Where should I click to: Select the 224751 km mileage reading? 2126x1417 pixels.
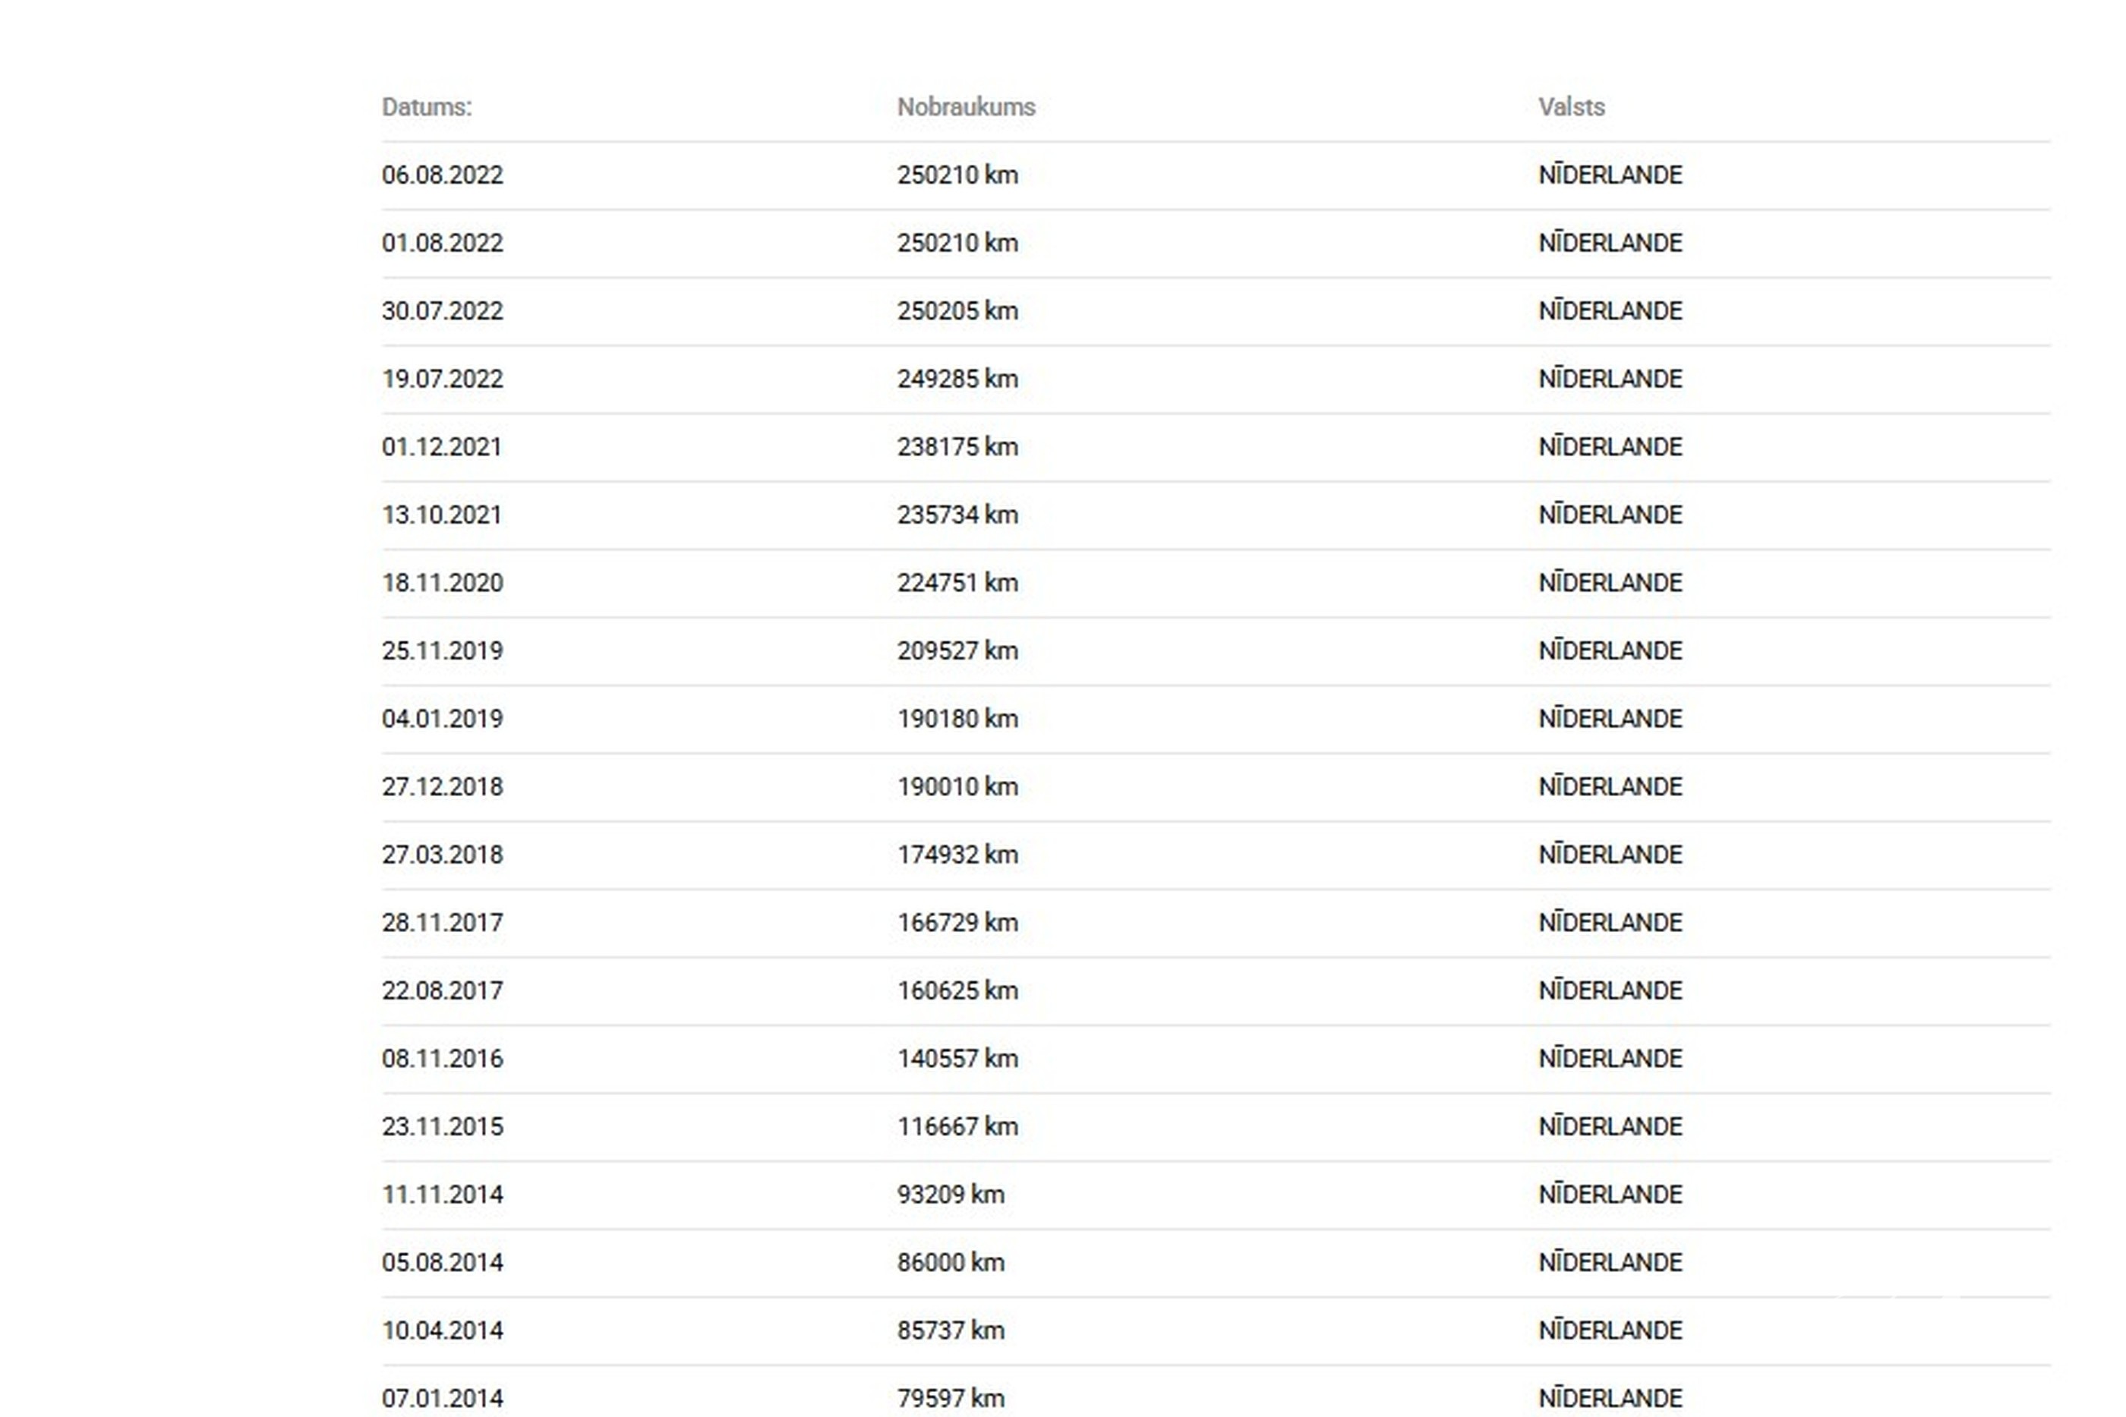(957, 583)
